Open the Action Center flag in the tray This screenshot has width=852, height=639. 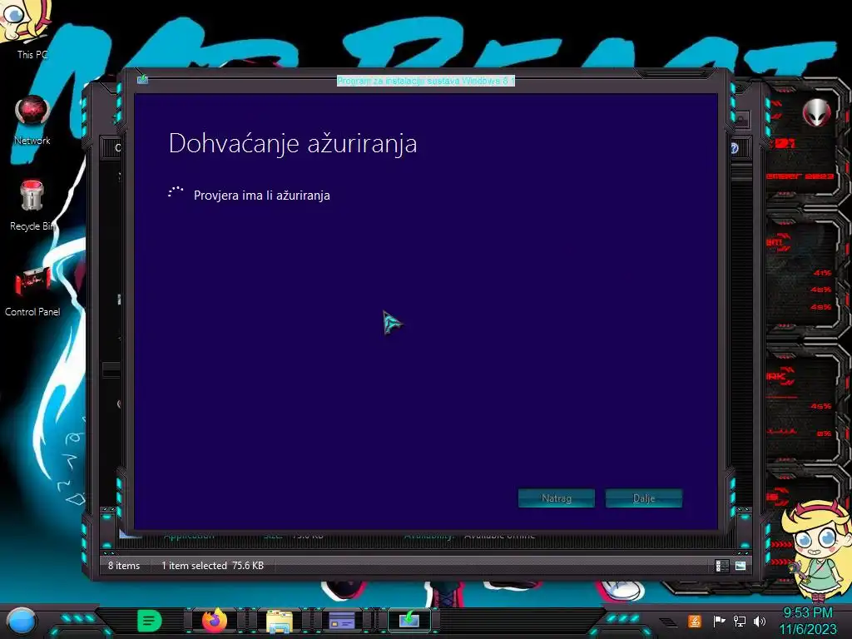pos(719,621)
